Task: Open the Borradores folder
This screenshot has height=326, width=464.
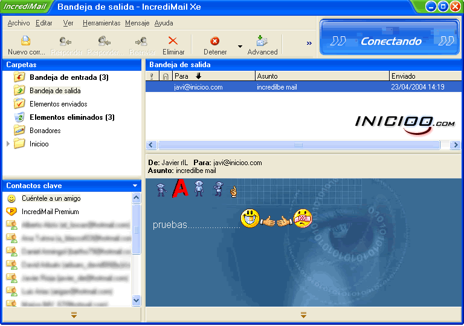Action: (45, 131)
